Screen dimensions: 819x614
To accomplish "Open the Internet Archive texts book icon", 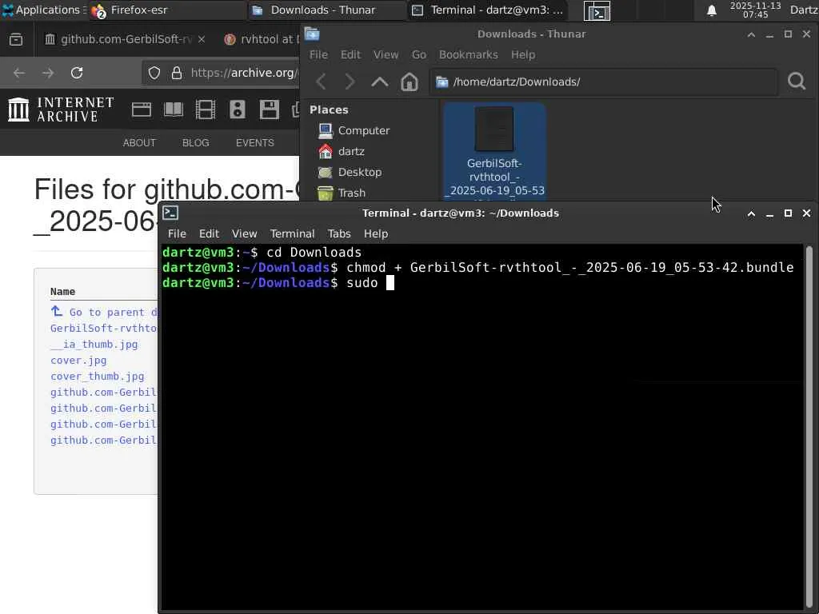I will tap(174, 110).
